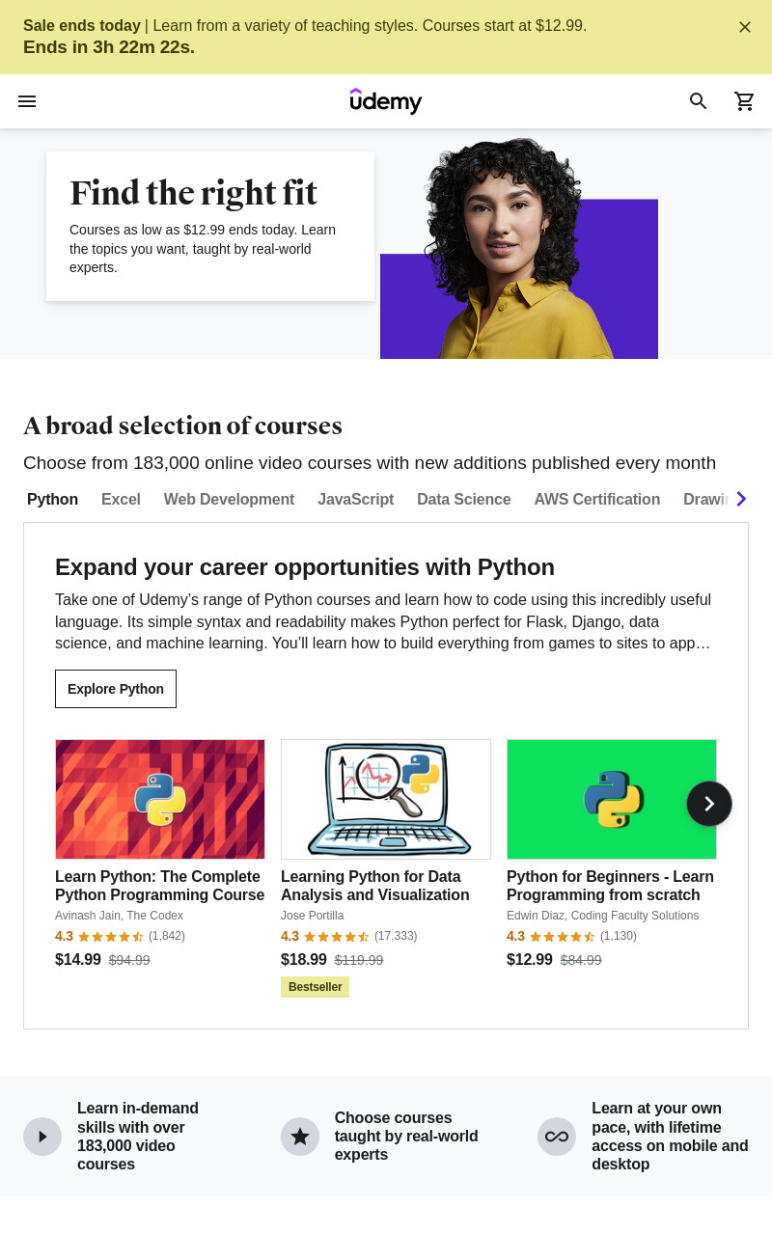Click the star icon near real-world experts

pos(300,1137)
